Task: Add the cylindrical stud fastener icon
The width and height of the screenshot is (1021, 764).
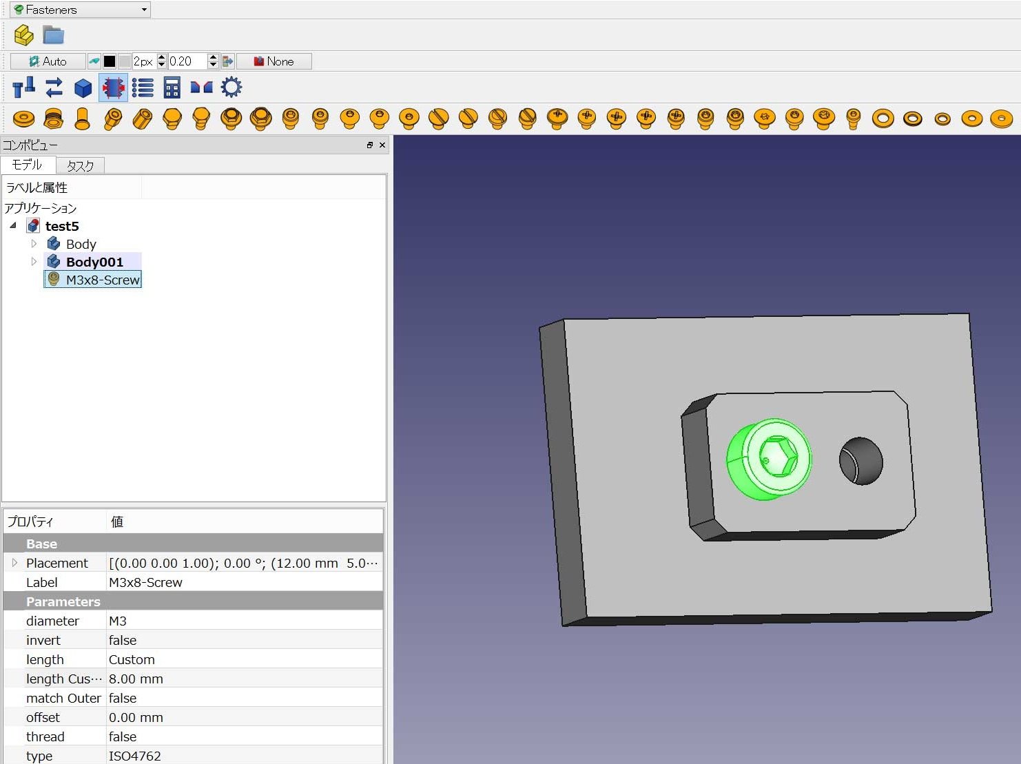Action: tap(83, 118)
